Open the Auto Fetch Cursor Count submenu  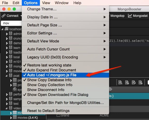[x=65, y=49]
